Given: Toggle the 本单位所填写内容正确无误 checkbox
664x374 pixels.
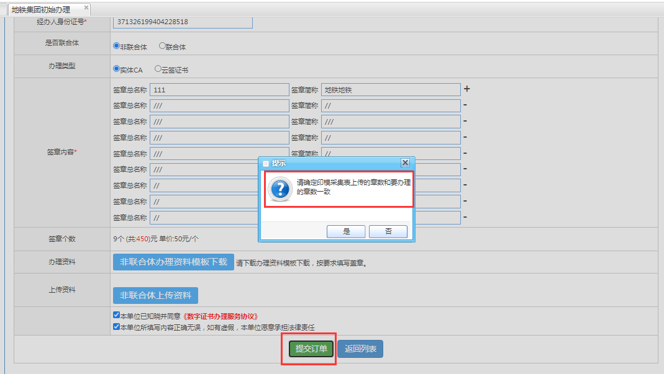Looking at the screenshot, I should [116, 326].
